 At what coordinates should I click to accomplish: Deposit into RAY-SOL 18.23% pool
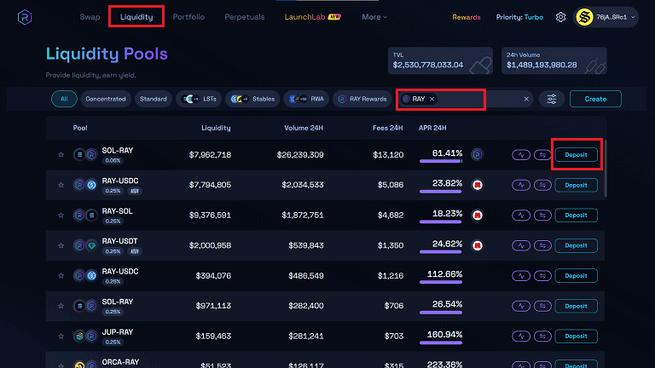[576, 216]
